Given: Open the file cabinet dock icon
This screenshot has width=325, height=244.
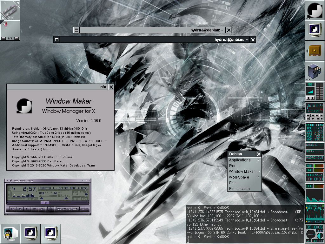Looking at the screenshot, I should (315, 71).
